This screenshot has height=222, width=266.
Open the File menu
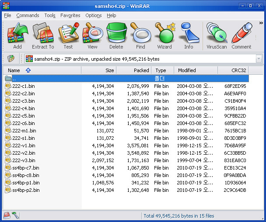(7, 15)
